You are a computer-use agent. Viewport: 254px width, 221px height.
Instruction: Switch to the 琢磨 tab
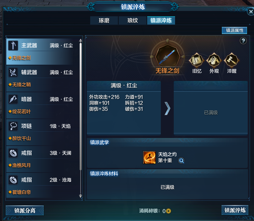tap(104, 21)
